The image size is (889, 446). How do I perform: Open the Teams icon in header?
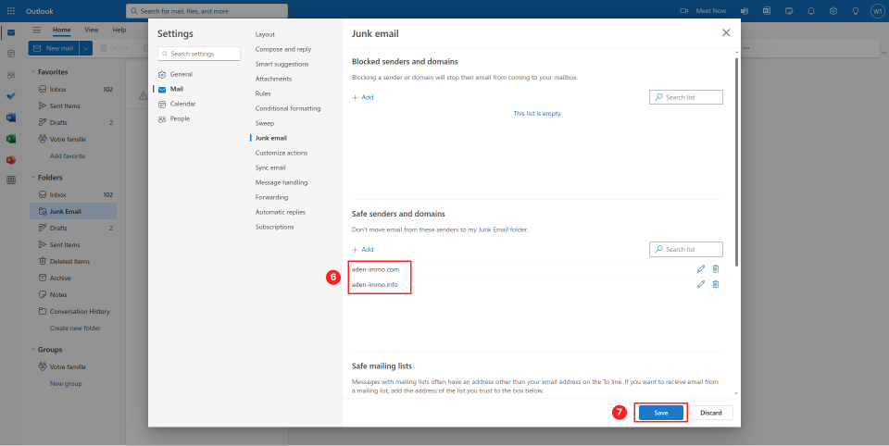(x=745, y=11)
